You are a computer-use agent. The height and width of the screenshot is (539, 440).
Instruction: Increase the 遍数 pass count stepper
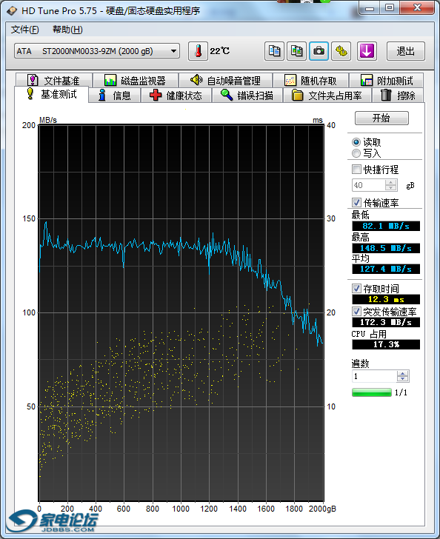coord(402,373)
